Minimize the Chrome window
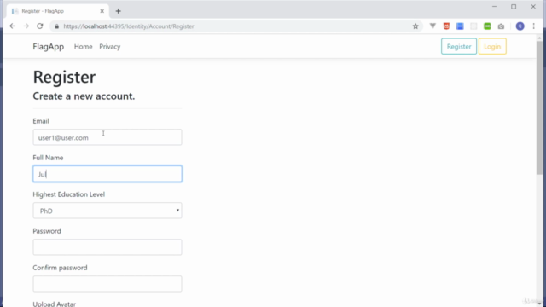The image size is (546, 307). pyautogui.click(x=494, y=7)
